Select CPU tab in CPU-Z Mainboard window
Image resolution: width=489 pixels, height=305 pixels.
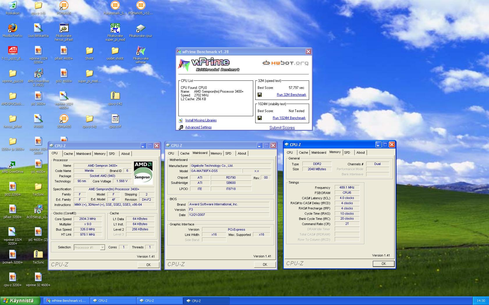171,153
